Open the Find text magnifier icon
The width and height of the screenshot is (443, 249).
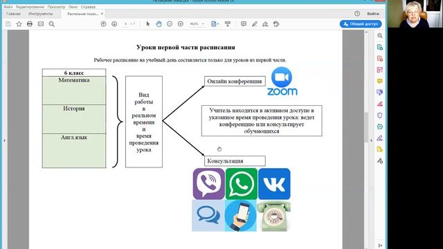[x=52, y=24]
